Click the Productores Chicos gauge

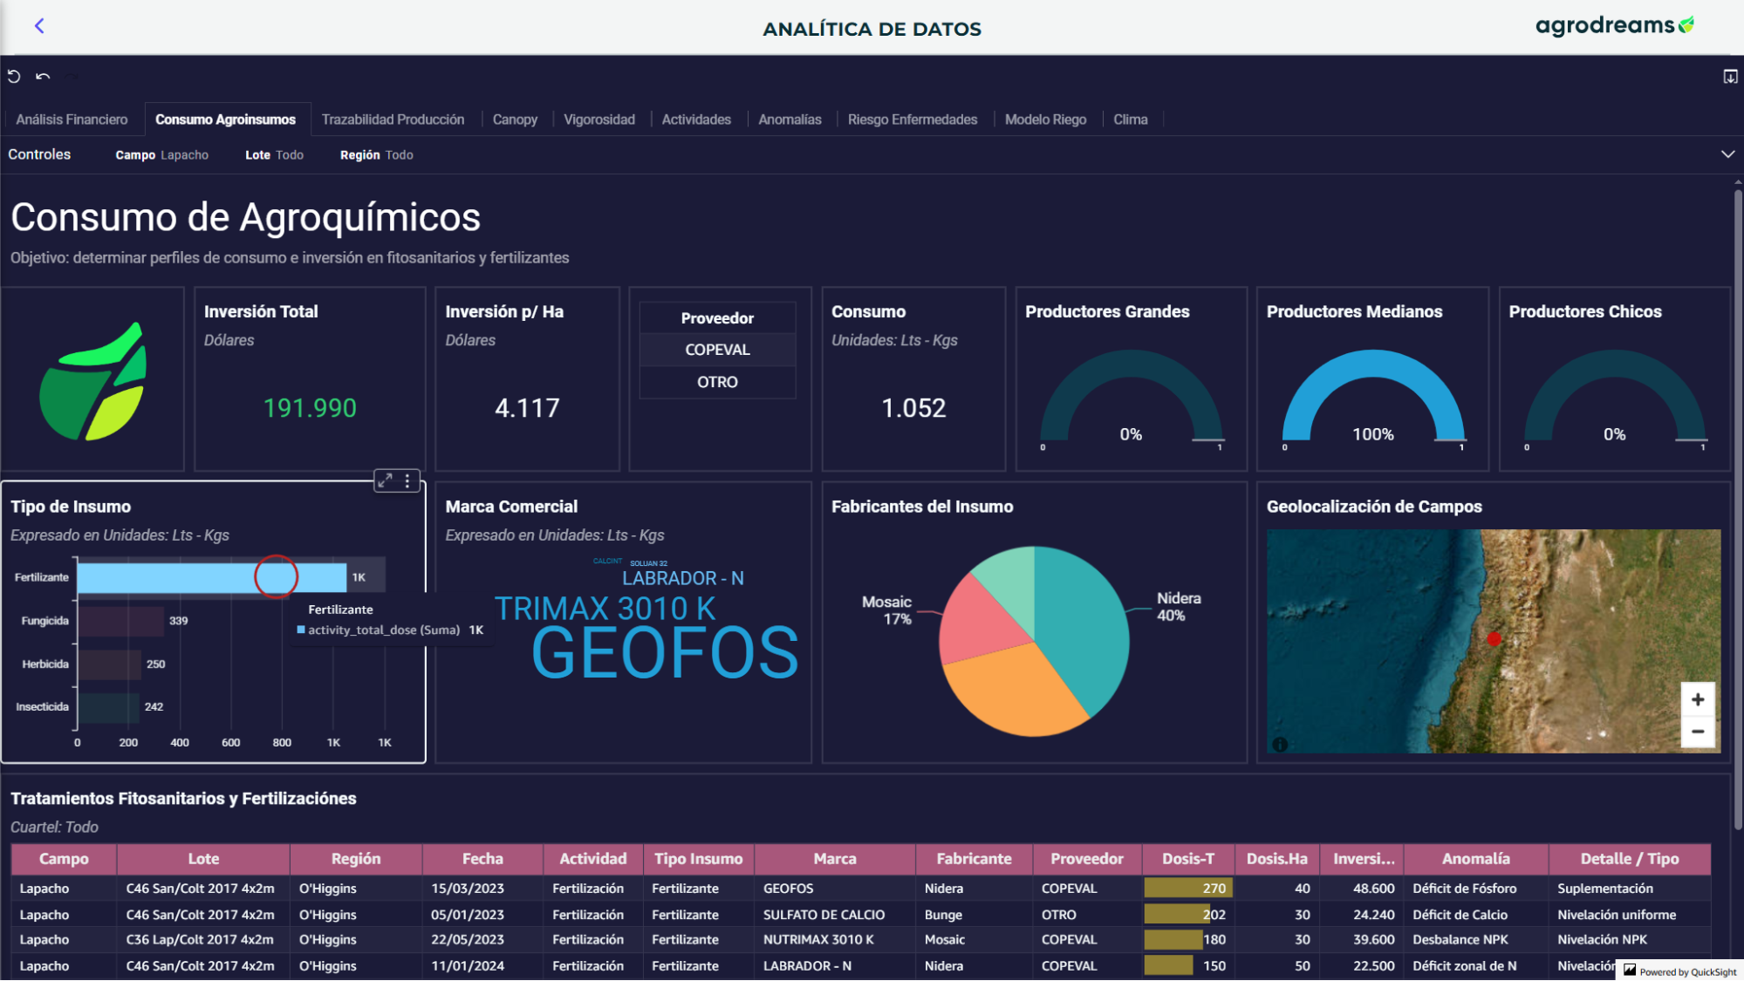[1615, 397]
